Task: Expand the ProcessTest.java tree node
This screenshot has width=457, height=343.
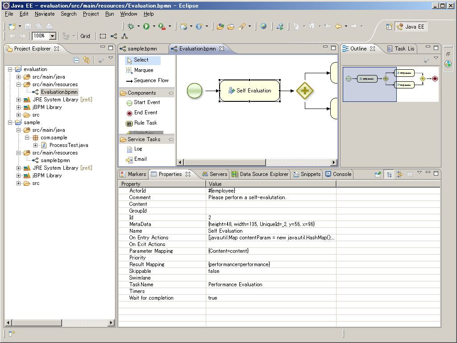Action: click(x=36, y=145)
